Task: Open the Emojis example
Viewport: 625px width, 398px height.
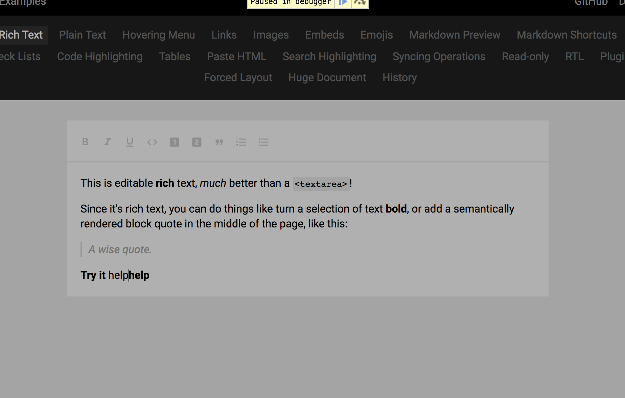Action: 377,35
